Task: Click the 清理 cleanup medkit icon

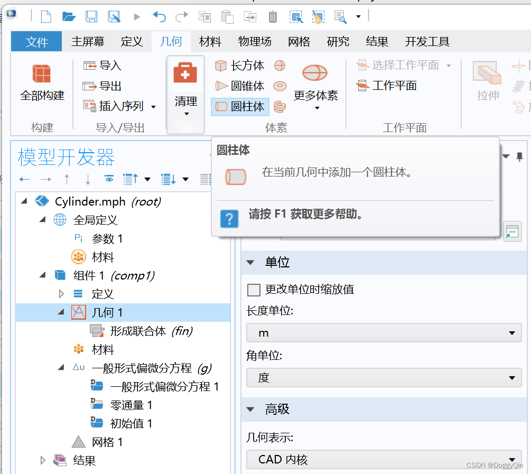Action: tap(185, 73)
